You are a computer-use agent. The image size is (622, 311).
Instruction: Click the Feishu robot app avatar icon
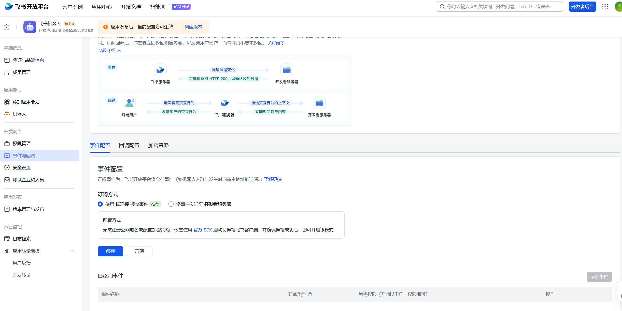(x=30, y=27)
